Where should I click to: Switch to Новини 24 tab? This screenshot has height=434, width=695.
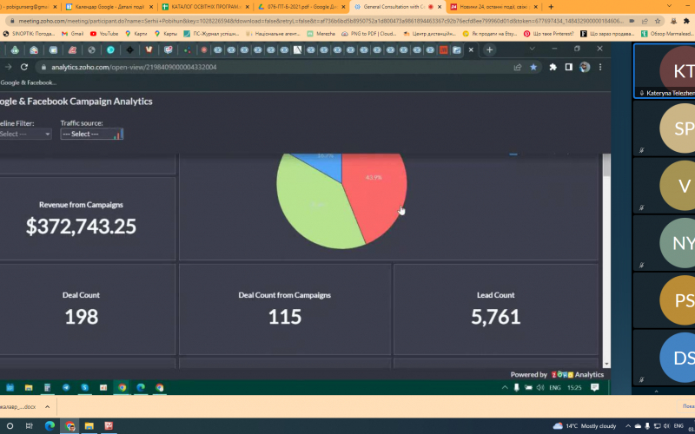(495, 7)
